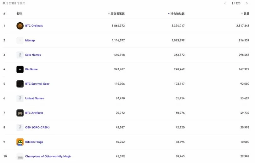
Task: Click the BTC Artifacts token icon
Action: (20, 113)
